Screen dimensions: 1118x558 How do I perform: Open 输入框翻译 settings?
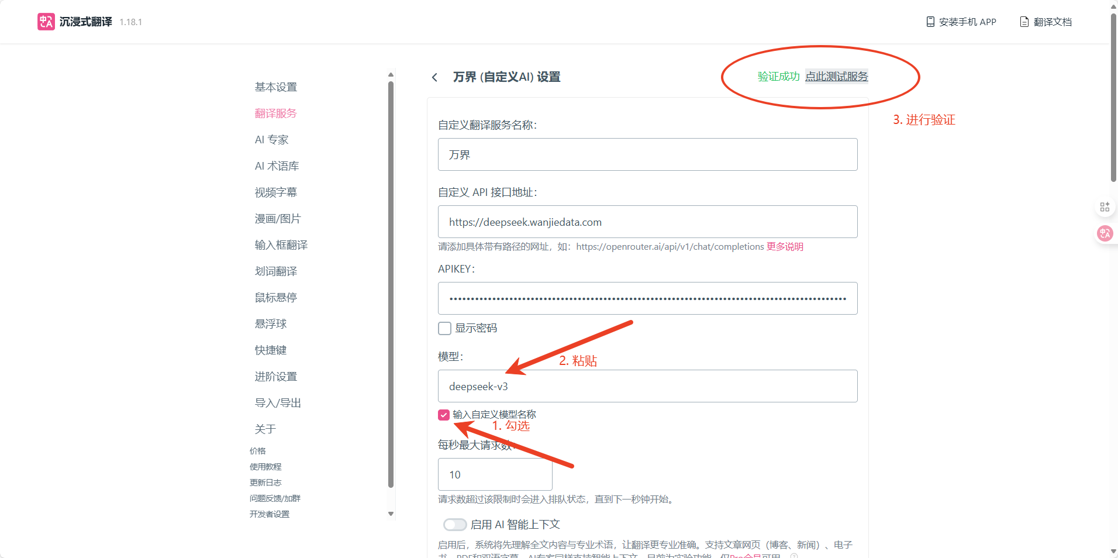tap(281, 244)
